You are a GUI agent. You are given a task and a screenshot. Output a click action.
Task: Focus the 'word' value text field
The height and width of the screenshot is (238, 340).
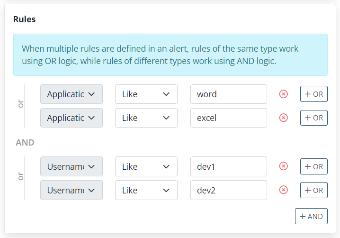(228, 94)
